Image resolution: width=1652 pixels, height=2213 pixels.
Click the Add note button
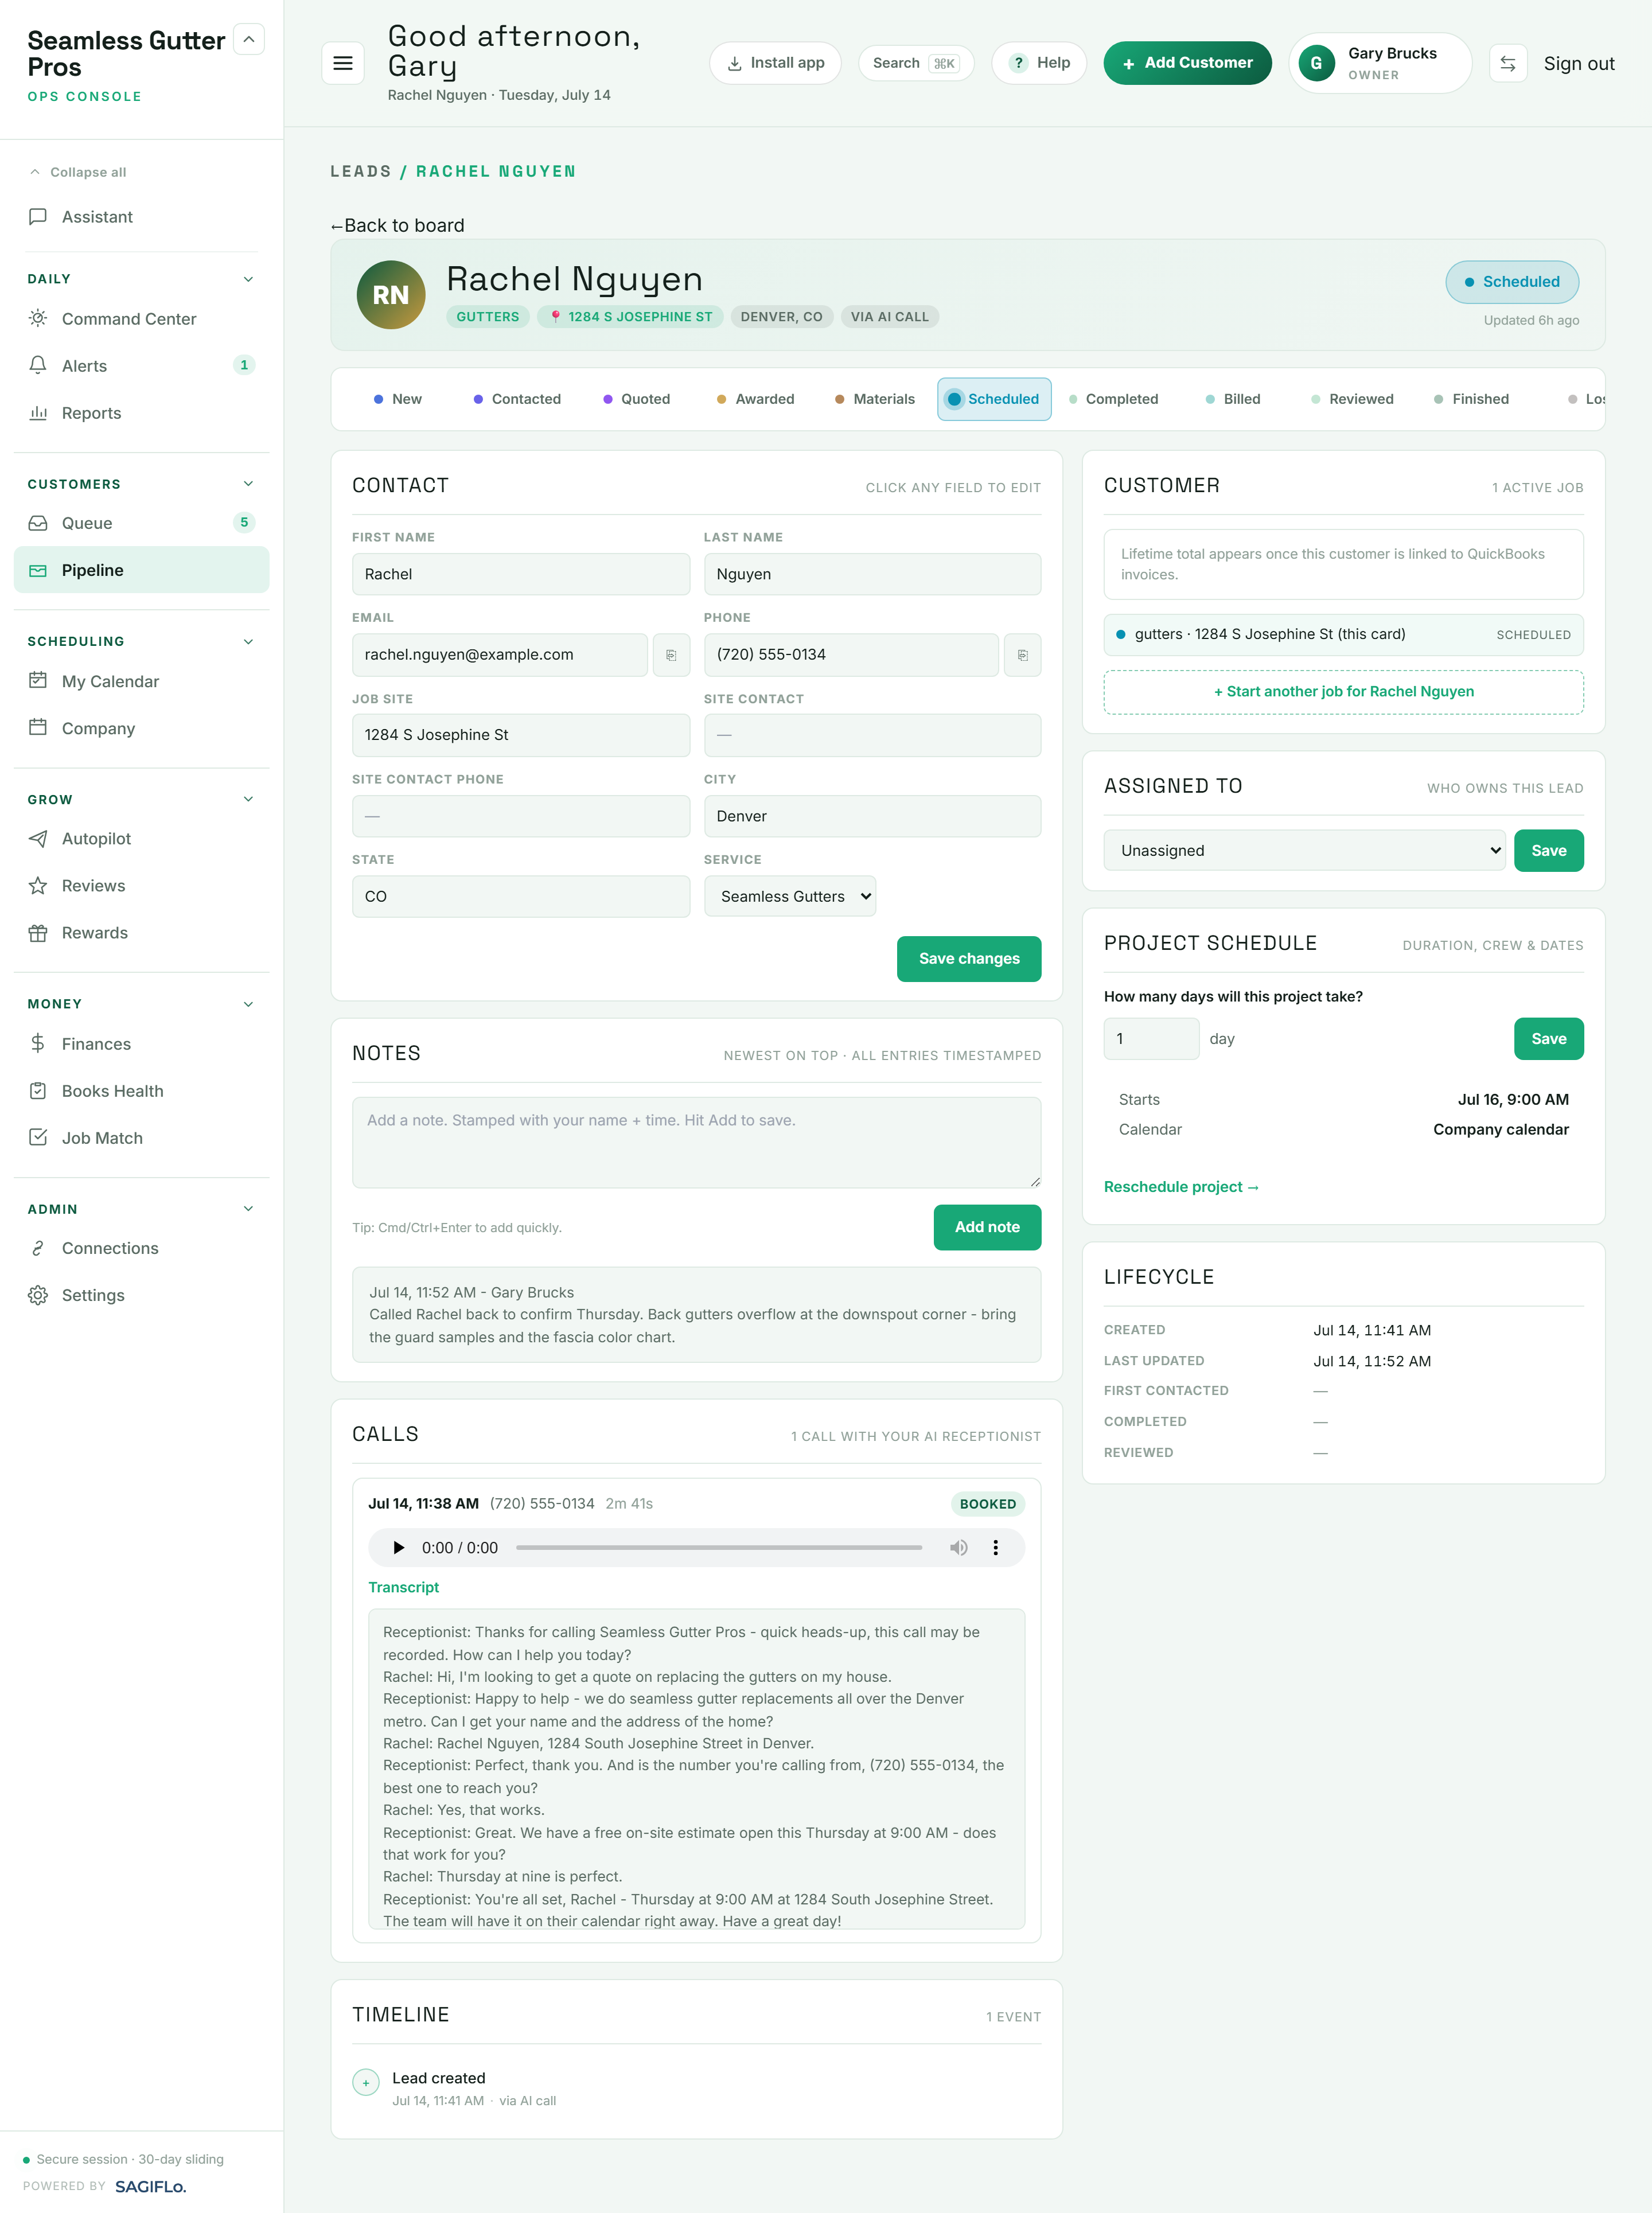986,1227
